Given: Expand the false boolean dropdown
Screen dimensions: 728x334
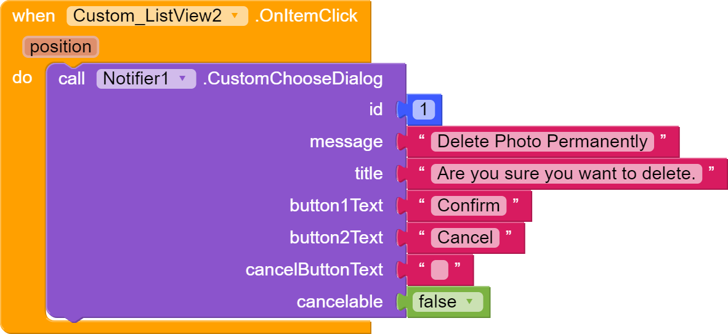Looking at the screenshot, I should 471,302.
